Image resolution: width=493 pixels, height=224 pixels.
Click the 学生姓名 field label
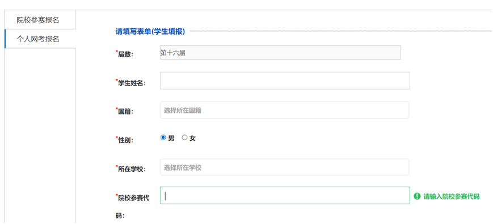(131, 83)
